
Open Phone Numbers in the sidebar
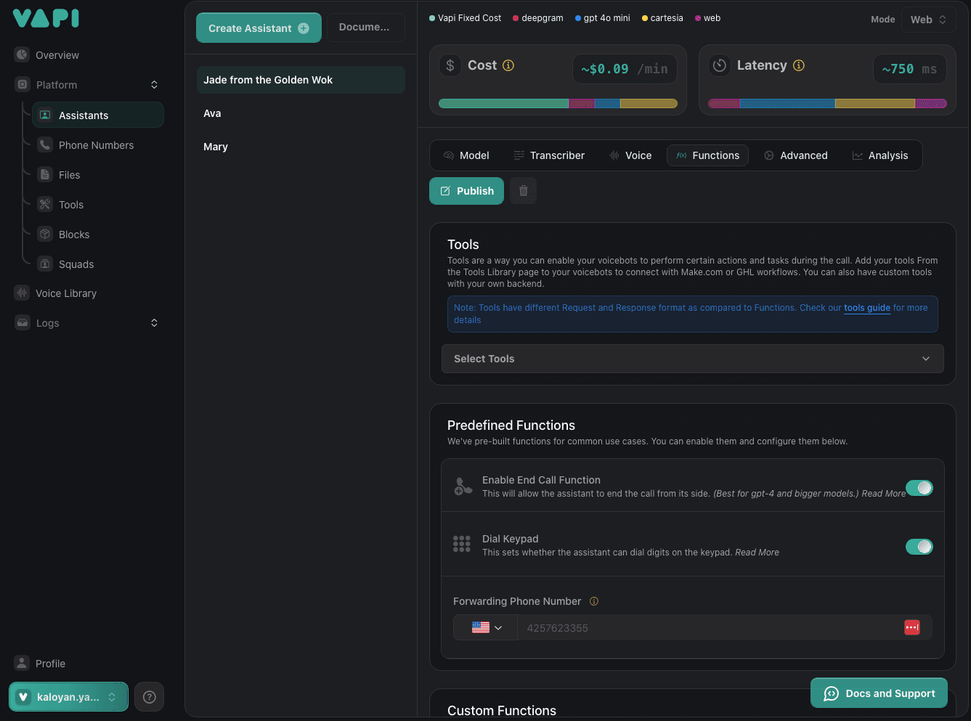tap(96, 145)
